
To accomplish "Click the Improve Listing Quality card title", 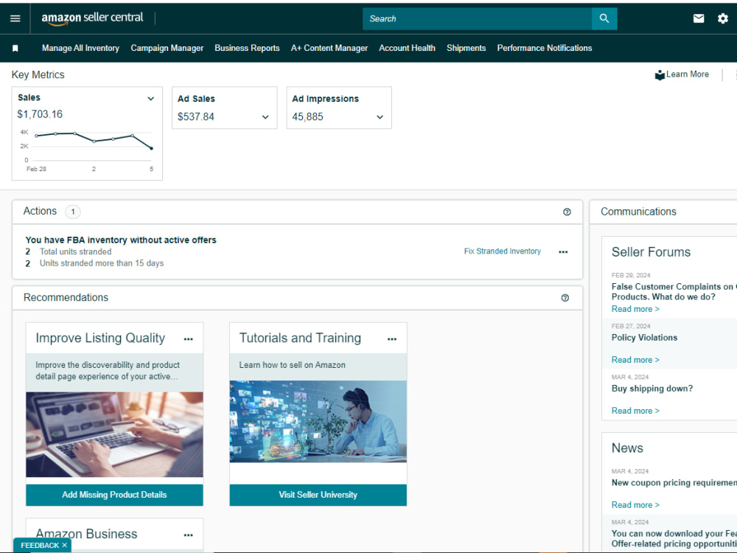I will pyautogui.click(x=100, y=338).
